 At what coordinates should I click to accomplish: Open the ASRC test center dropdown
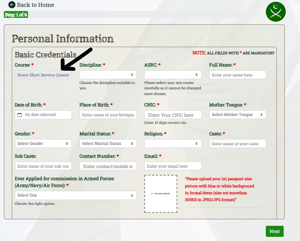pos(173,75)
